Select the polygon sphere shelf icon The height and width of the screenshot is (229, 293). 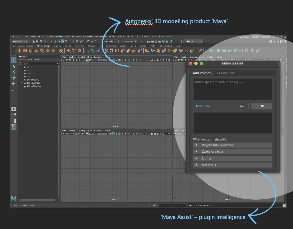[x=19, y=51]
